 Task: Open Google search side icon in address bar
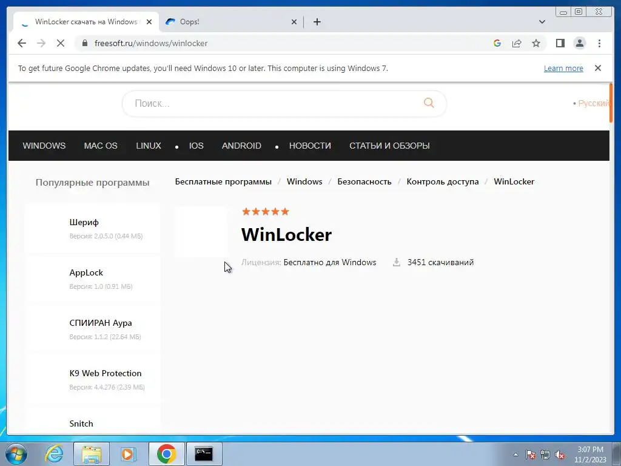coord(497,43)
